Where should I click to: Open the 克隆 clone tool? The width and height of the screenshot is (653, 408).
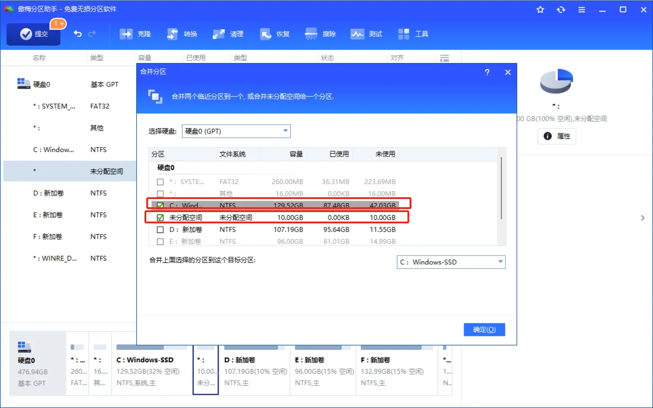coord(135,34)
